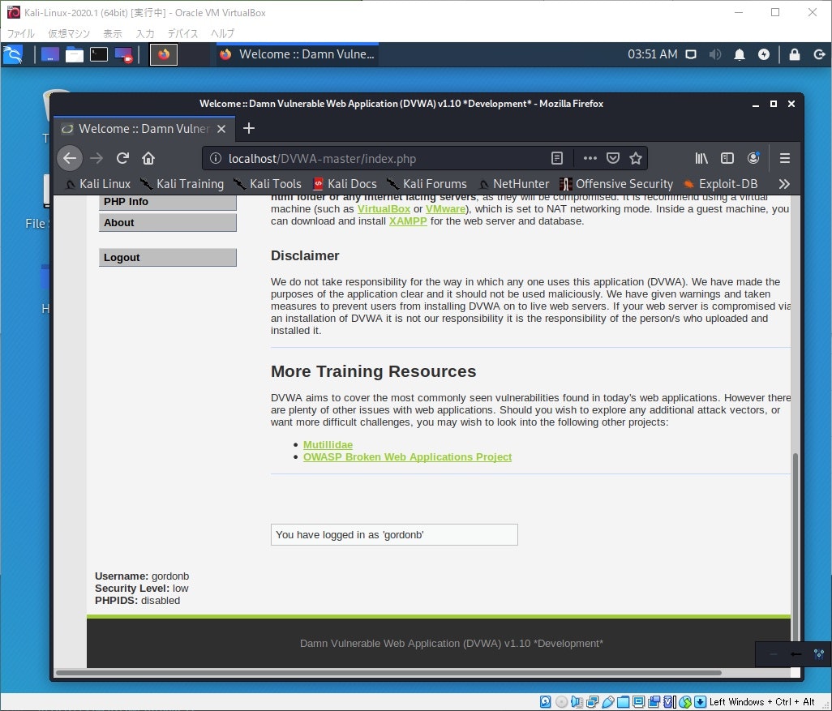Save the page to Pocket
This screenshot has width=832, height=711.
tap(614, 158)
